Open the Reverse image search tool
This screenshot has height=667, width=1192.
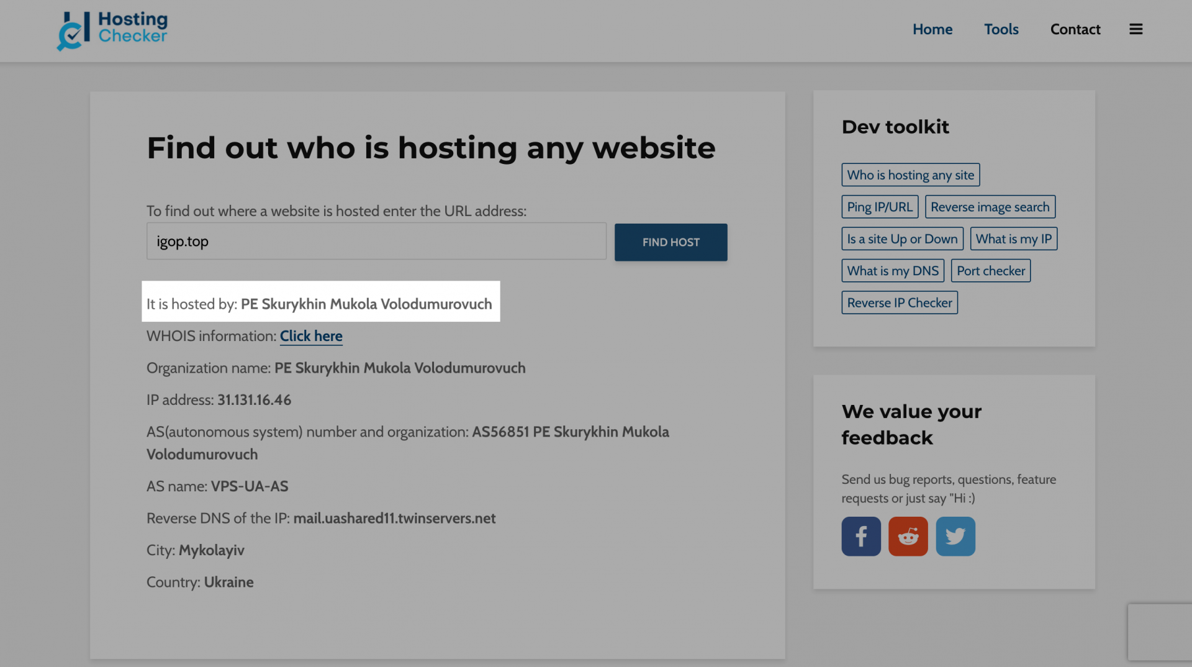pos(990,207)
